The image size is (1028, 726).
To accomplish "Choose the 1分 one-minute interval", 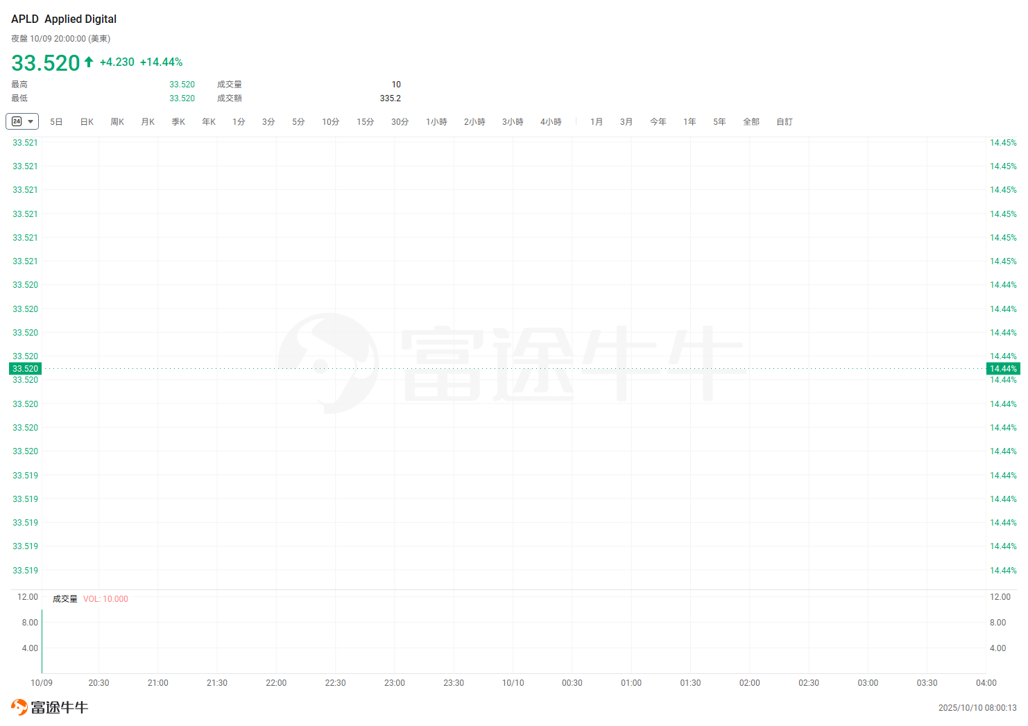I will [x=239, y=122].
